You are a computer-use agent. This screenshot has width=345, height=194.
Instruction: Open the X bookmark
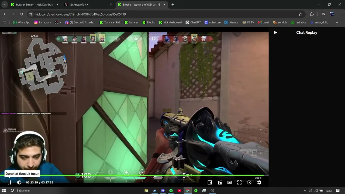[58, 22]
